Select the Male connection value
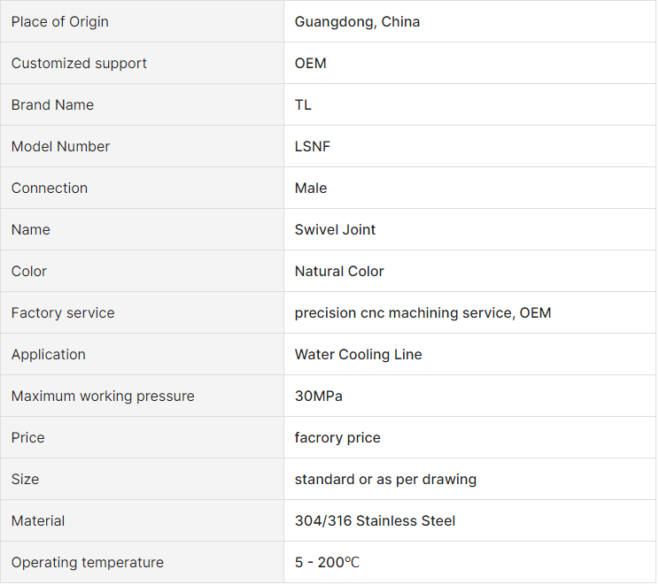Screen dimensions: 659x585 [x=311, y=189]
